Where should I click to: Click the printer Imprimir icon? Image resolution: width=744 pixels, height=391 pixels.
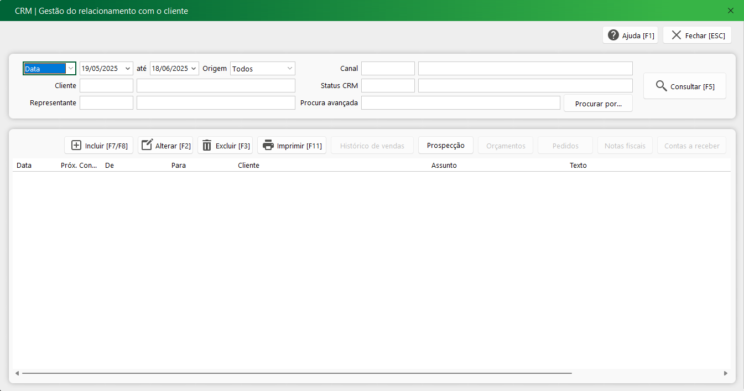tap(268, 146)
